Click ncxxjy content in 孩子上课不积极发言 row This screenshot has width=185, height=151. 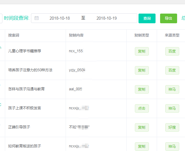tap(79, 108)
